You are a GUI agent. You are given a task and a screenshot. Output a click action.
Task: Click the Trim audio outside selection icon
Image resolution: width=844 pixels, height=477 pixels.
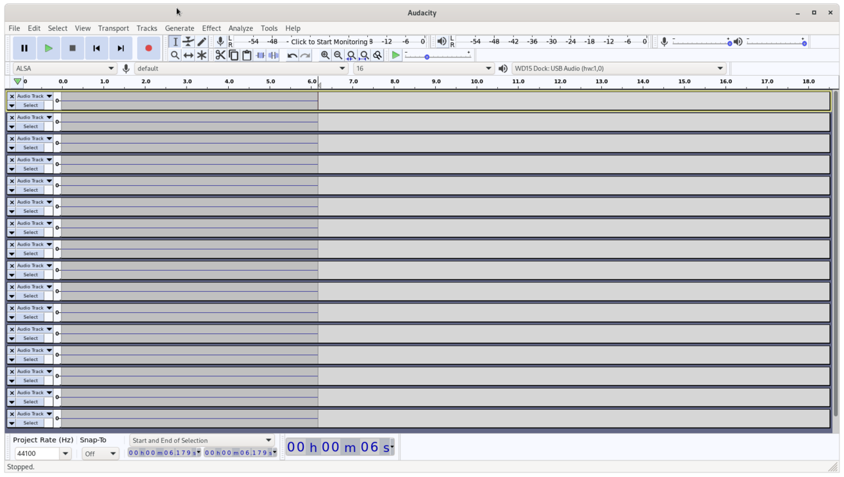[x=260, y=55]
